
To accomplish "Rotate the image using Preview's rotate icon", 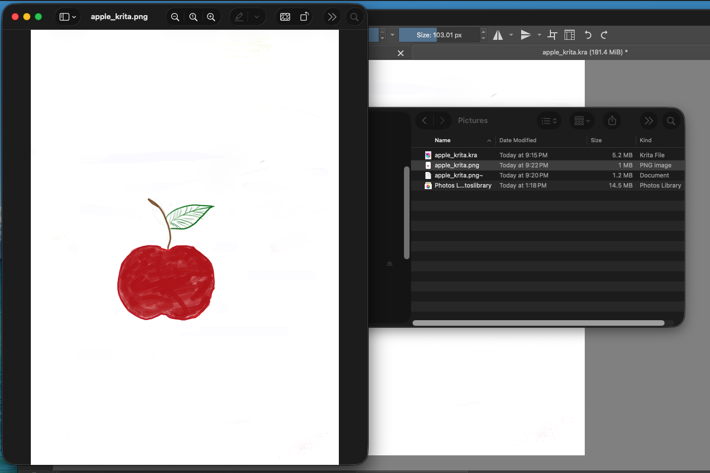I will [304, 17].
